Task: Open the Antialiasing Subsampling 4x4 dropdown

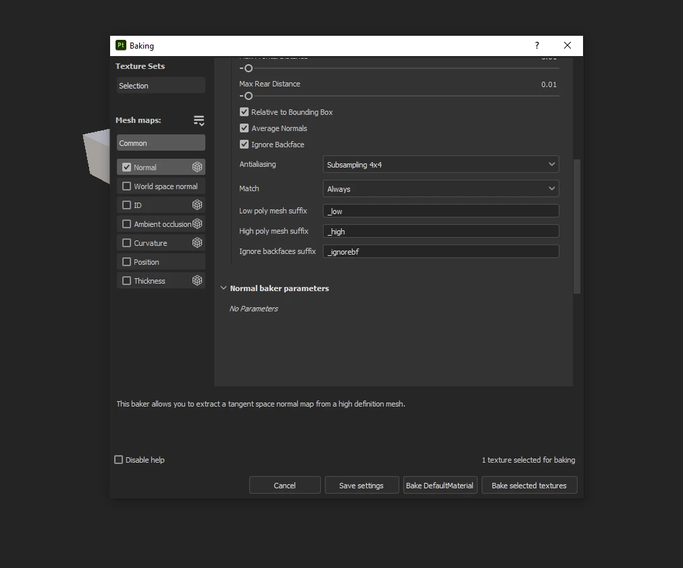Action: point(441,164)
